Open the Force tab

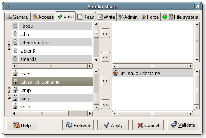(150, 17)
